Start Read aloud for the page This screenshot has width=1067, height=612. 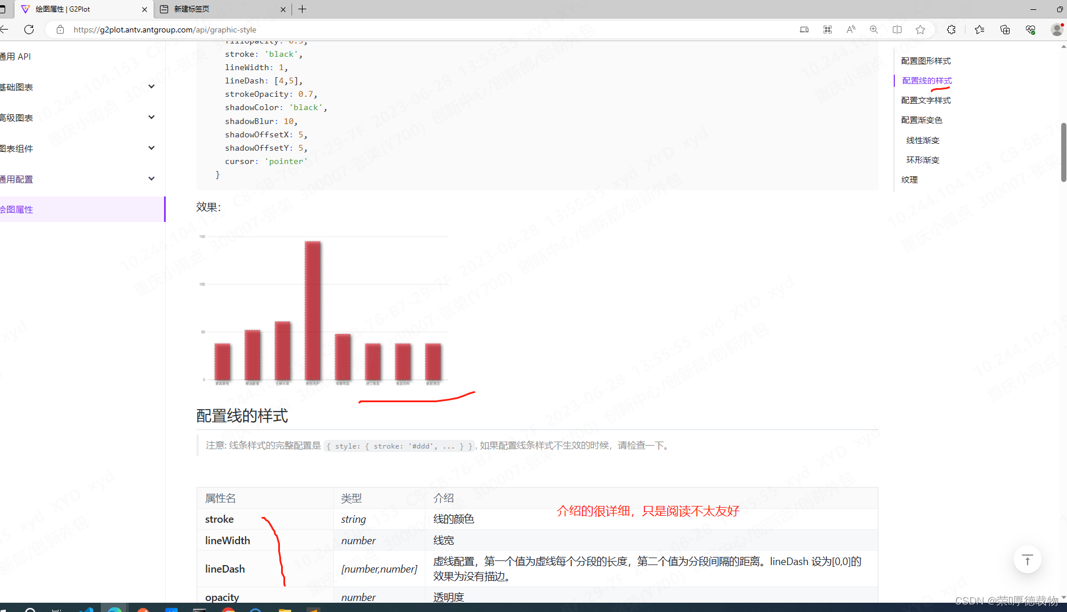(x=851, y=30)
